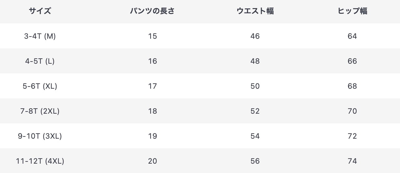Click waist width value 46
The height and width of the screenshot is (173, 400).
coord(255,36)
